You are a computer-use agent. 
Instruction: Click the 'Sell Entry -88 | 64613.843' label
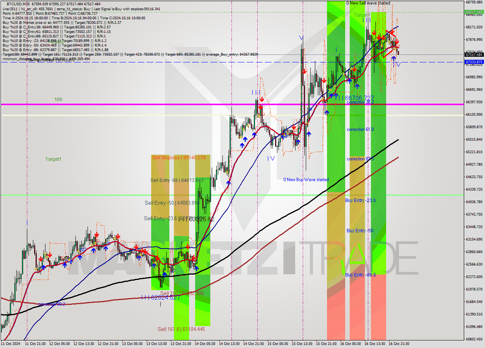[177, 180]
